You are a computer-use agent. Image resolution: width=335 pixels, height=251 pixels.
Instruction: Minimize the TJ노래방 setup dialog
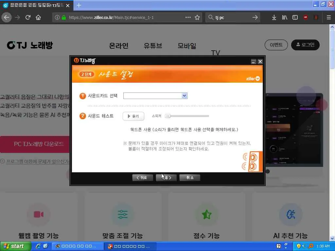[x=254, y=62]
